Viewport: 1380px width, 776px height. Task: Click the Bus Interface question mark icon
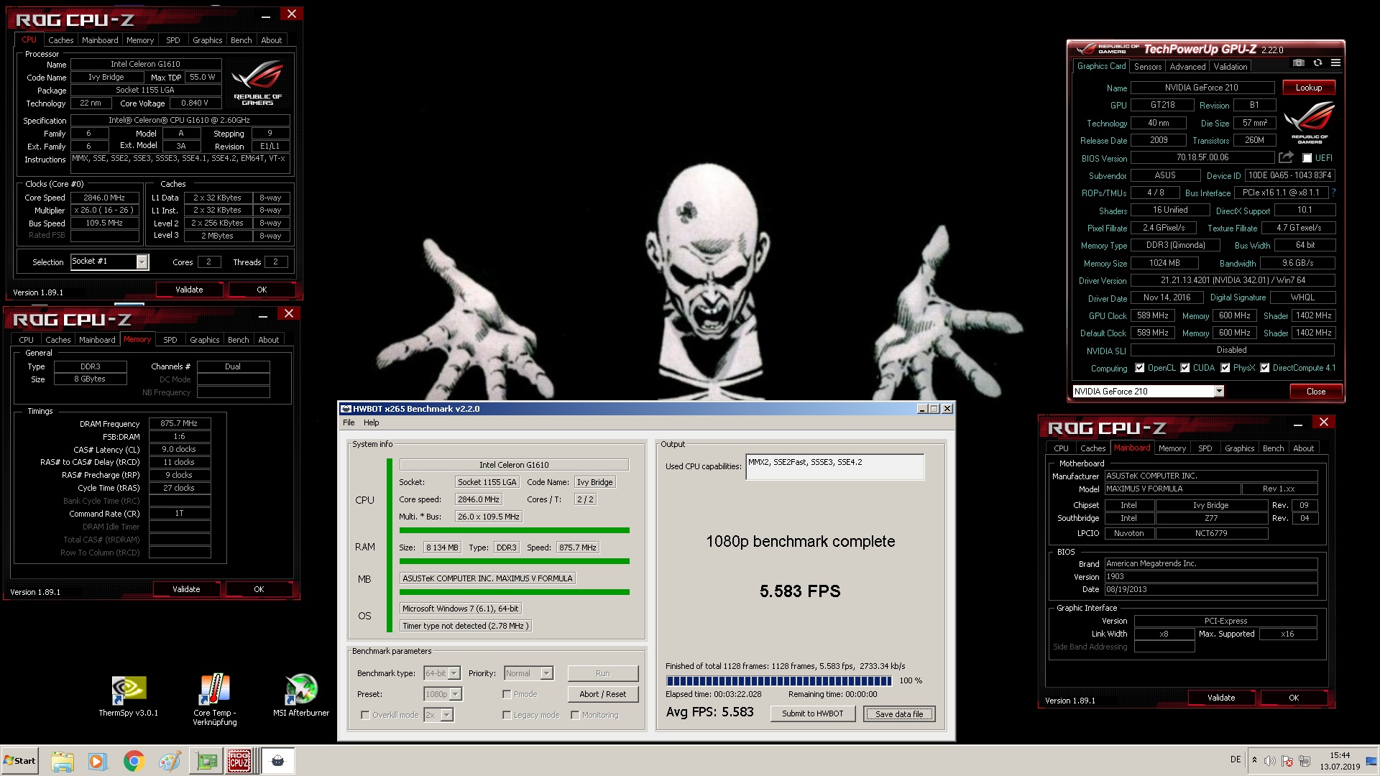(x=1333, y=193)
